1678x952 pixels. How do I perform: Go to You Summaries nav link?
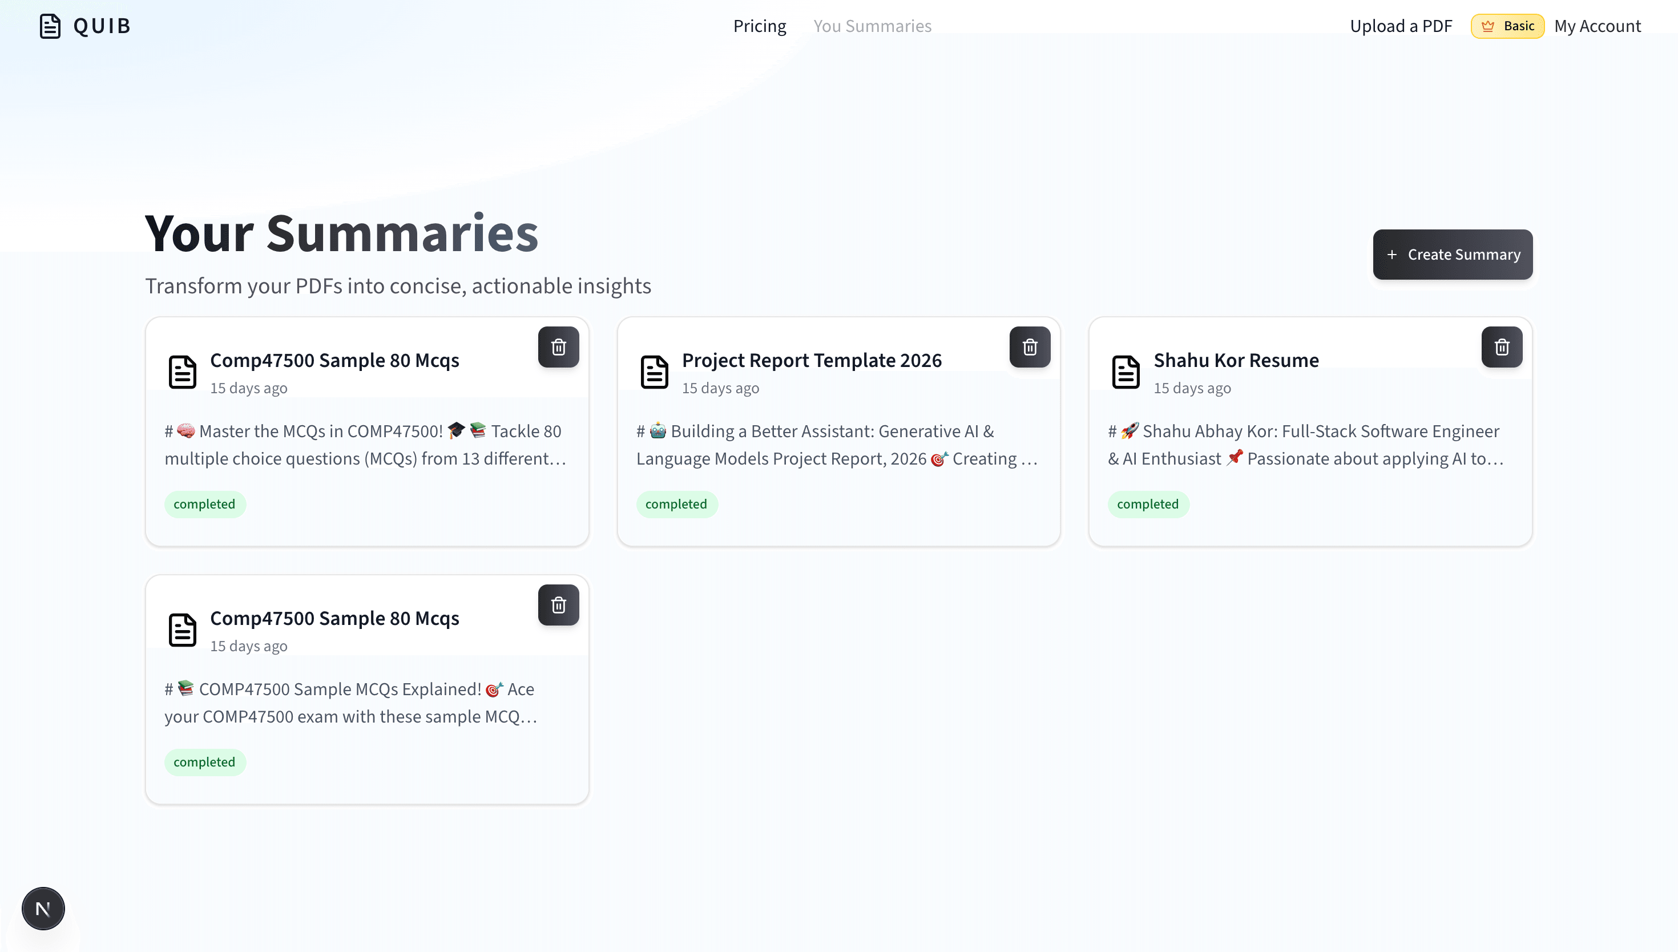(x=872, y=26)
